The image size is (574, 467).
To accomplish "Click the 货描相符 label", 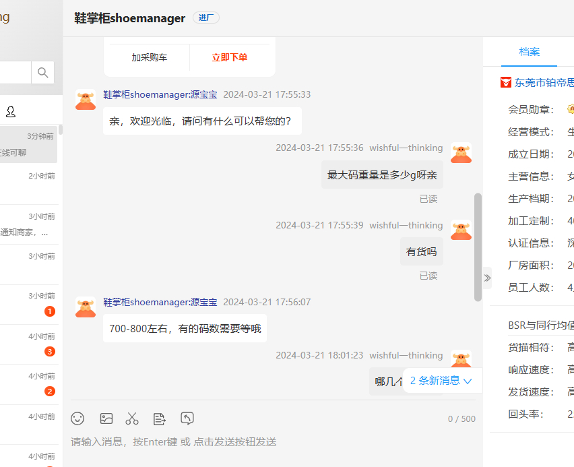I will [531, 347].
